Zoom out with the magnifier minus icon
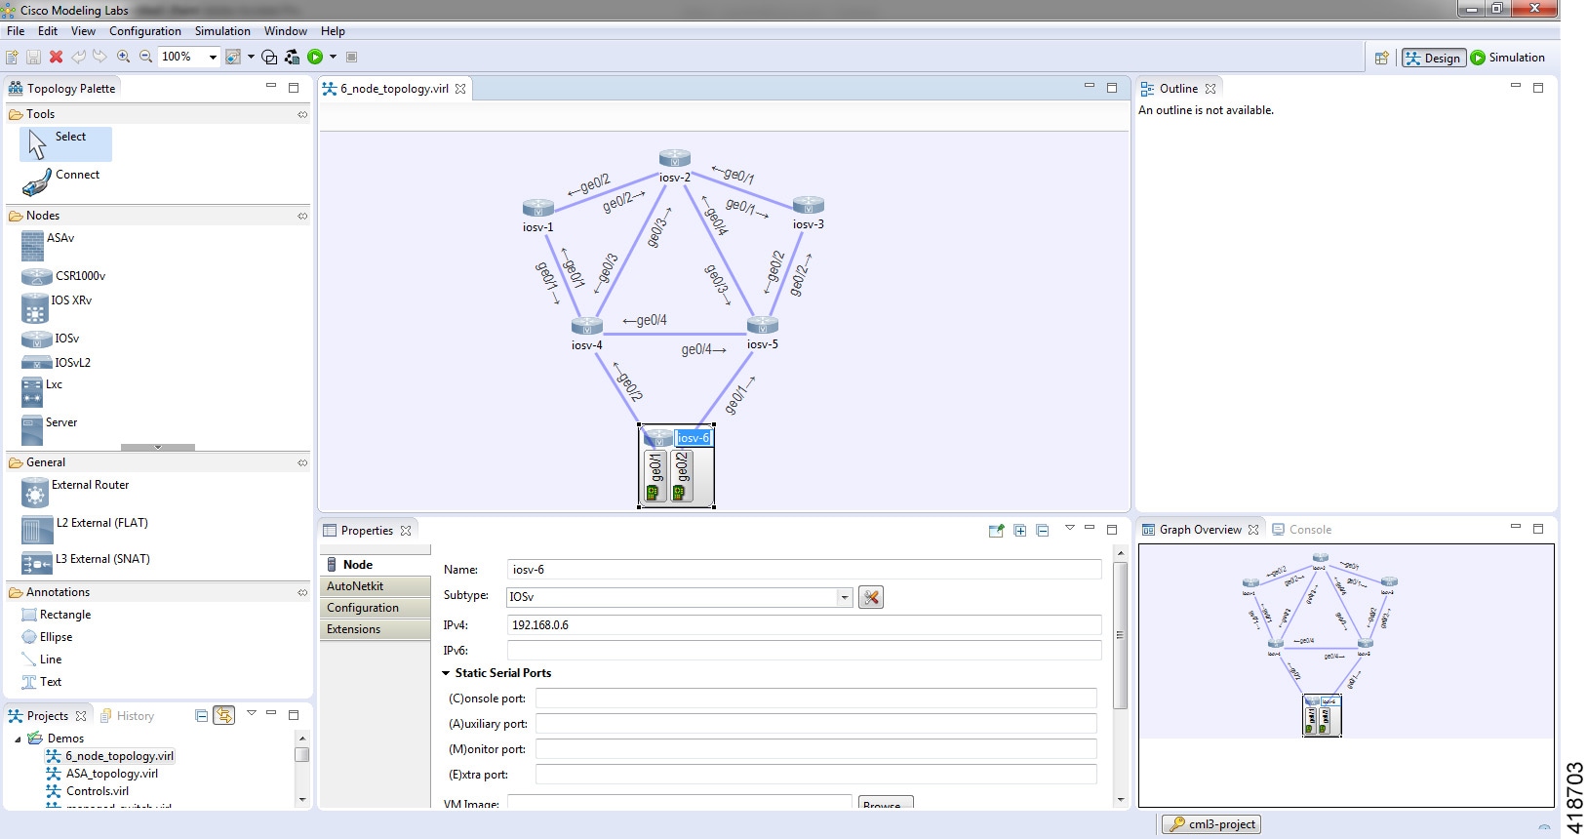The image size is (1587, 839). pos(145,57)
